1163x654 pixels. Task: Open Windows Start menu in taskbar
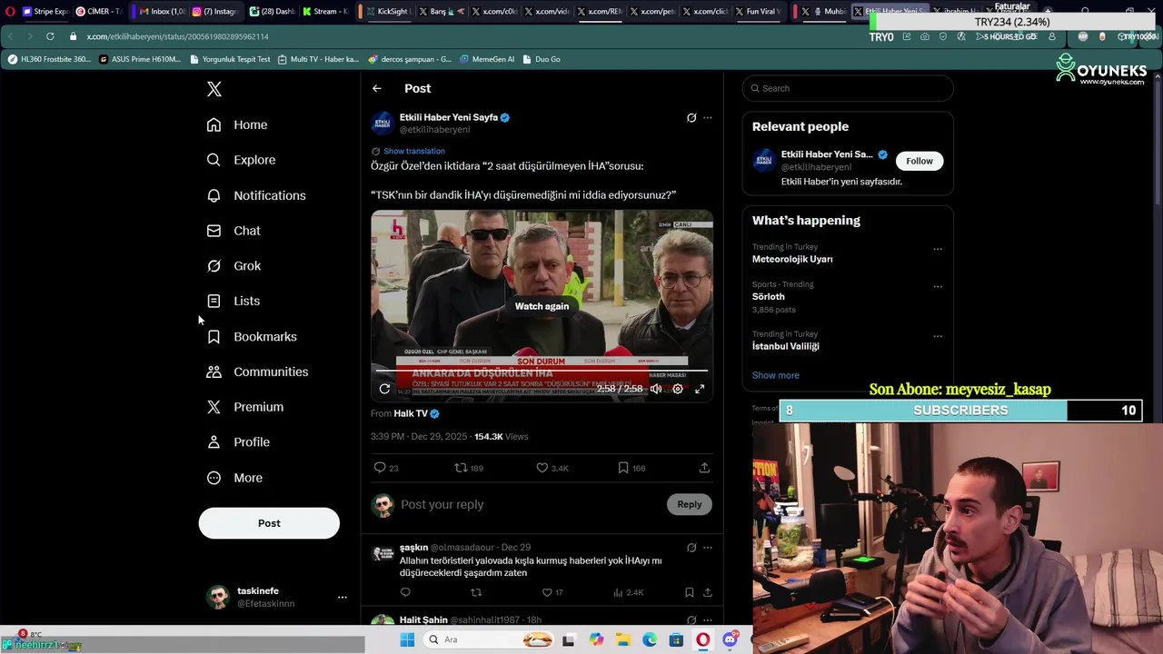click(407, 640)
